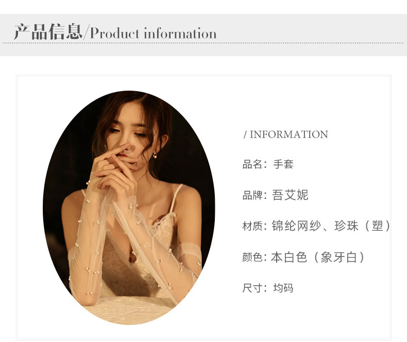407x342 pixels.
Task: Click the 珍珠（塑） material text
Action: click(x=362, y=226)
